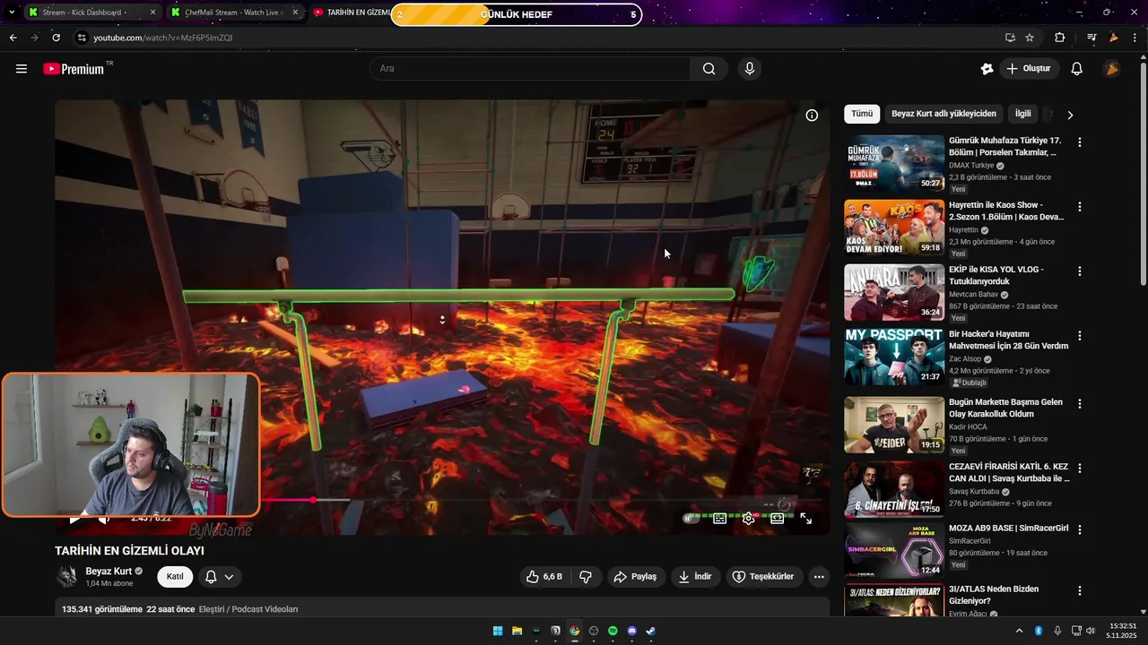Image resolution: width=1148 pixels, height=645 pixels.
Task: Open Spotify from taskbar
Action: click(613, 631)
